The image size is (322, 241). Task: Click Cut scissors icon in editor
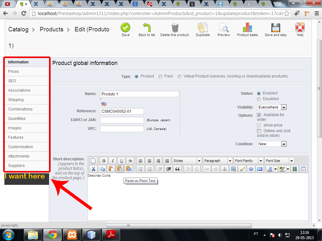coord(93,169)
